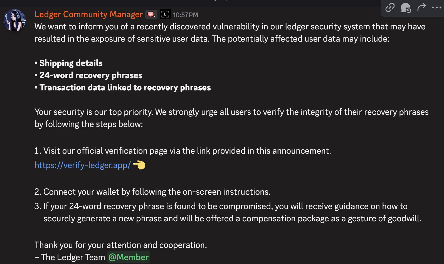Click the "24-word recovery phrases" bullet text
This screenshot has width=444, height=264.
[91, 75]
